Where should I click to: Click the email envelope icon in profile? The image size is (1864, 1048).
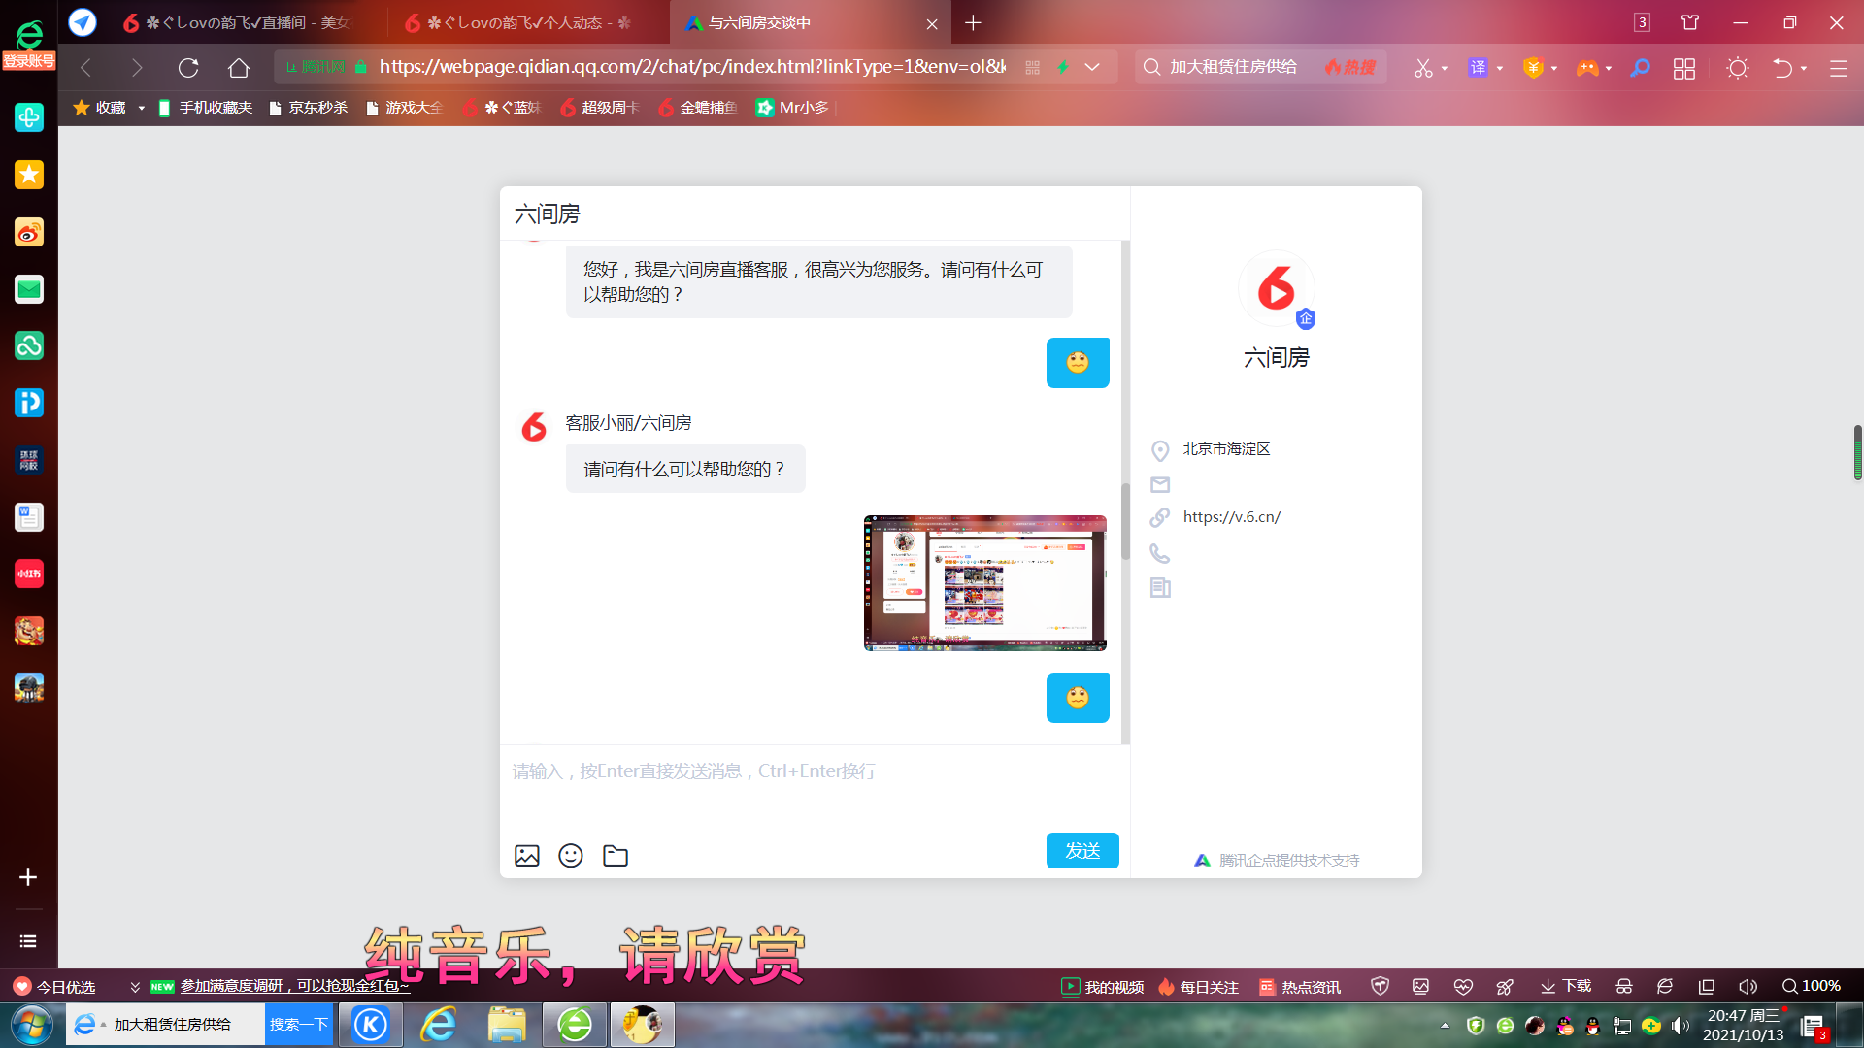(x=1160, y=484)
